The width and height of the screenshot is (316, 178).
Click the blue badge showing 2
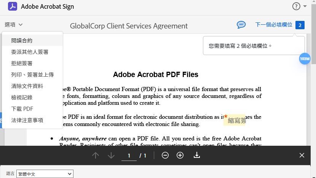pyautogui.click(x=300, y=25)
